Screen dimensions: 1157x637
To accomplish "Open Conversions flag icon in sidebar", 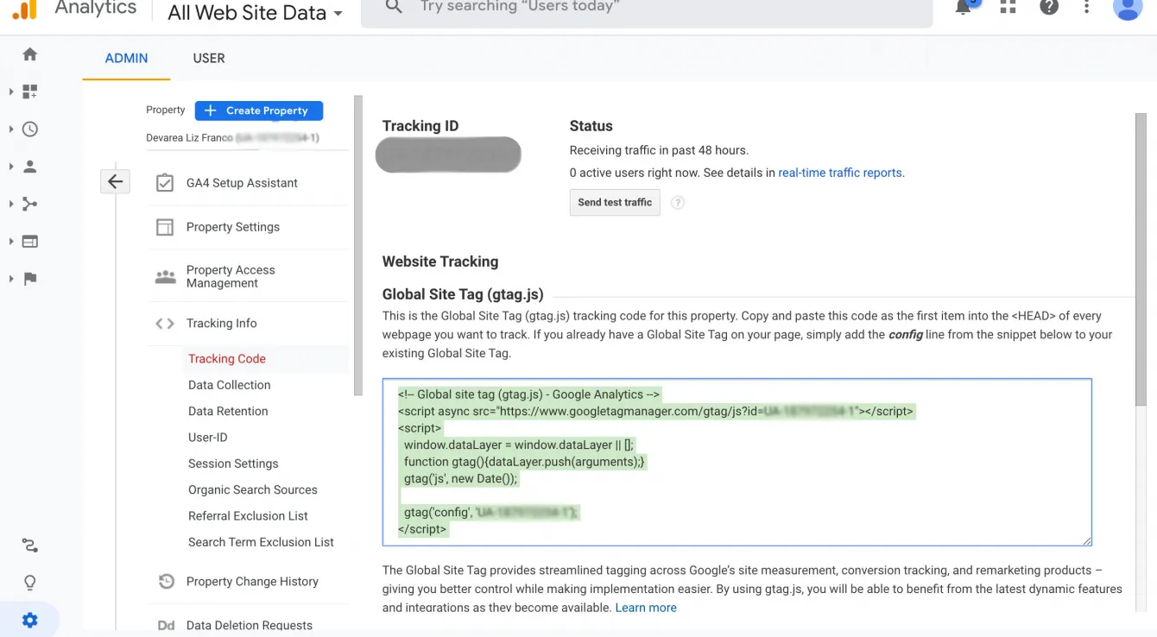I will click(30, 279).
